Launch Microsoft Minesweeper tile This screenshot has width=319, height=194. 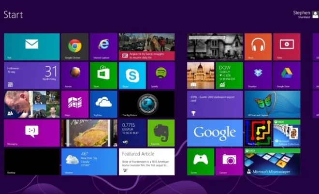tap(273, 162)
